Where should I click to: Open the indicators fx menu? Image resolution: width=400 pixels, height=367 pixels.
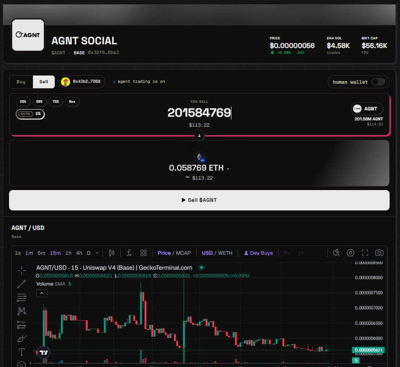[129, 253]
